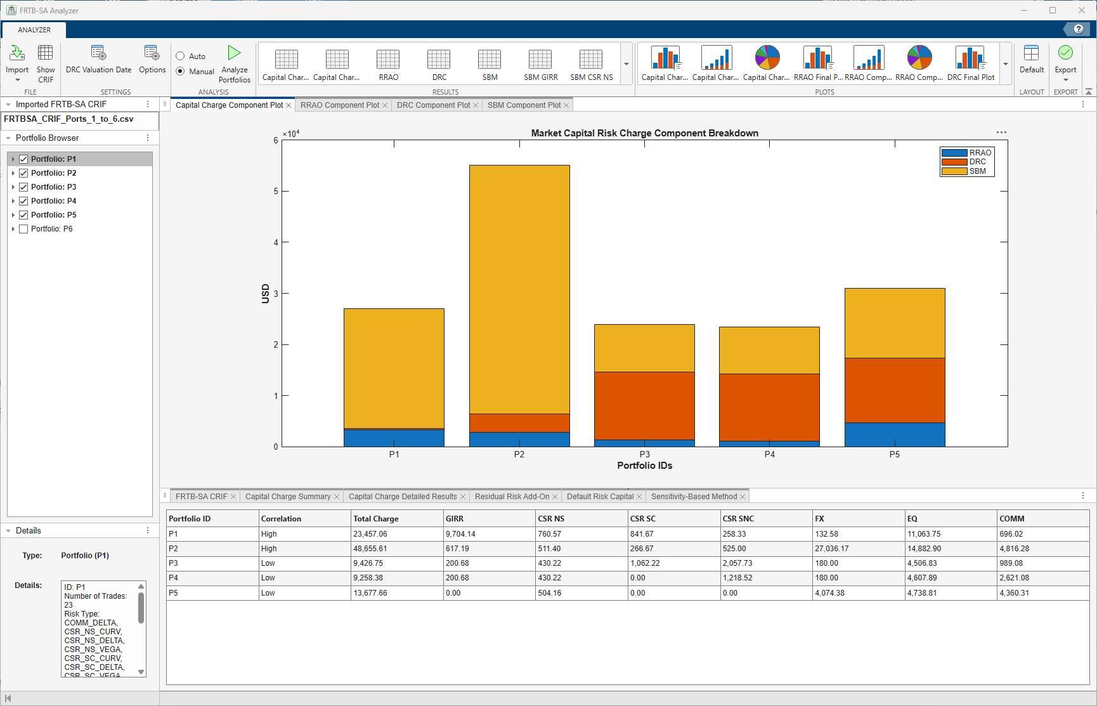Collapse the Portfolio Browser panel

pyautogui.click(x=8, y=138)
